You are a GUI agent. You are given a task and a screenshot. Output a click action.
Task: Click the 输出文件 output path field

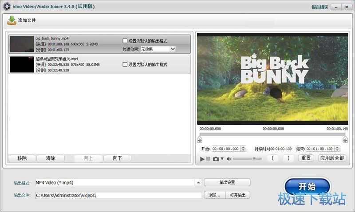pyautogui.click(x=118, y=195)
